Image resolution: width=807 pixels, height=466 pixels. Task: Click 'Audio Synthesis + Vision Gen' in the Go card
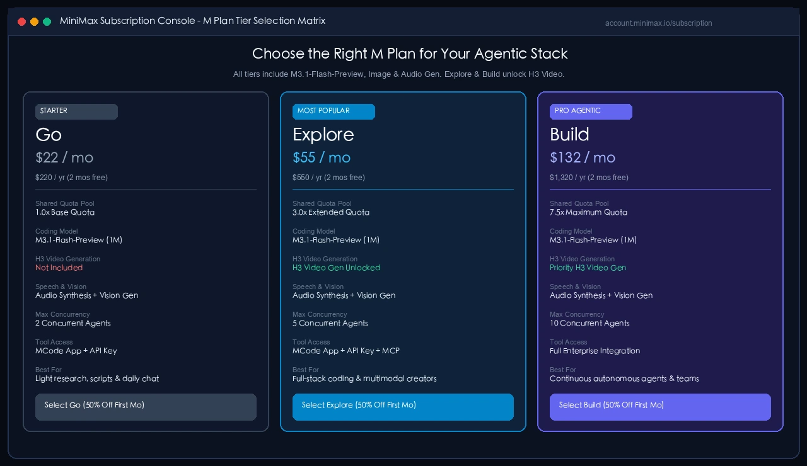point(87,295)
